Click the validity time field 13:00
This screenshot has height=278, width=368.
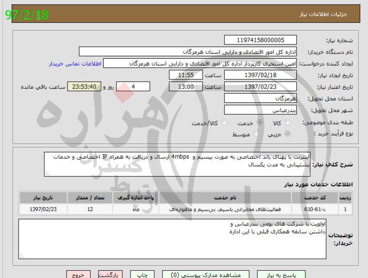[x=186, y=86]
